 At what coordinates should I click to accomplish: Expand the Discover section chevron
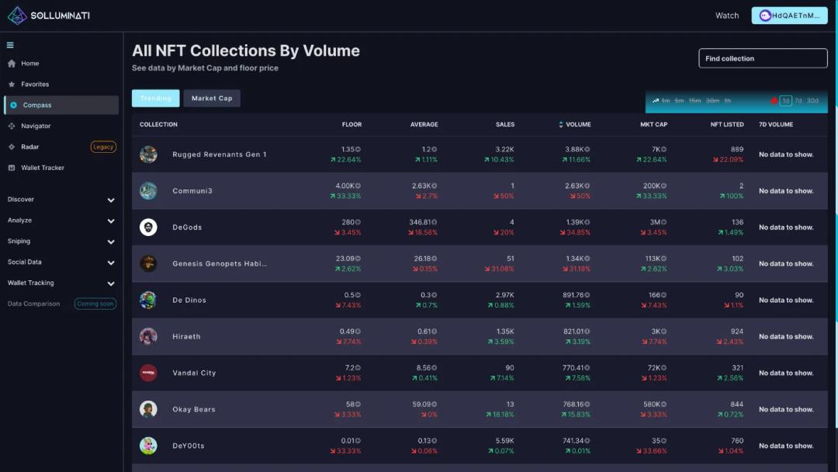coord(111,200)
